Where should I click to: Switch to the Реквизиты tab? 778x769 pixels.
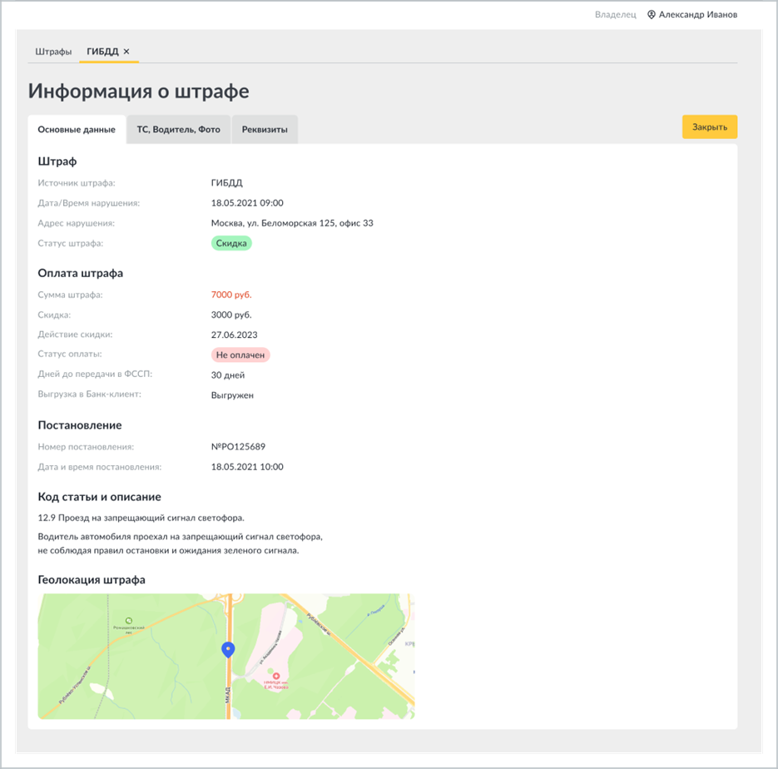pyautogui.click(x=265, y=130)
